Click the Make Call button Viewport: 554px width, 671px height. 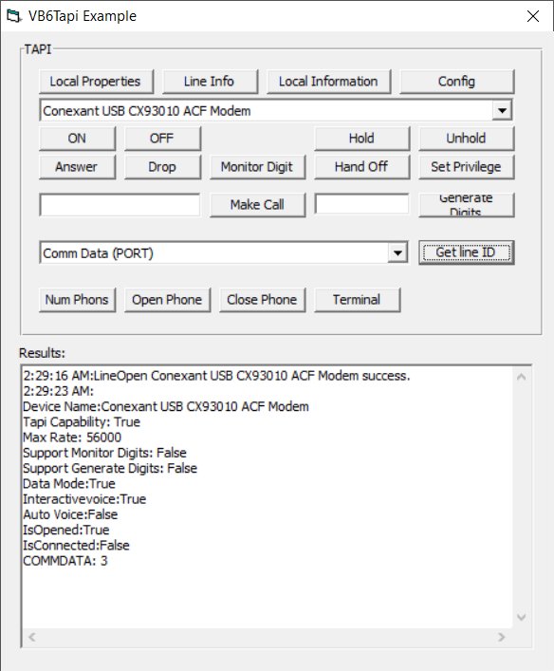(x=257, y=205)
